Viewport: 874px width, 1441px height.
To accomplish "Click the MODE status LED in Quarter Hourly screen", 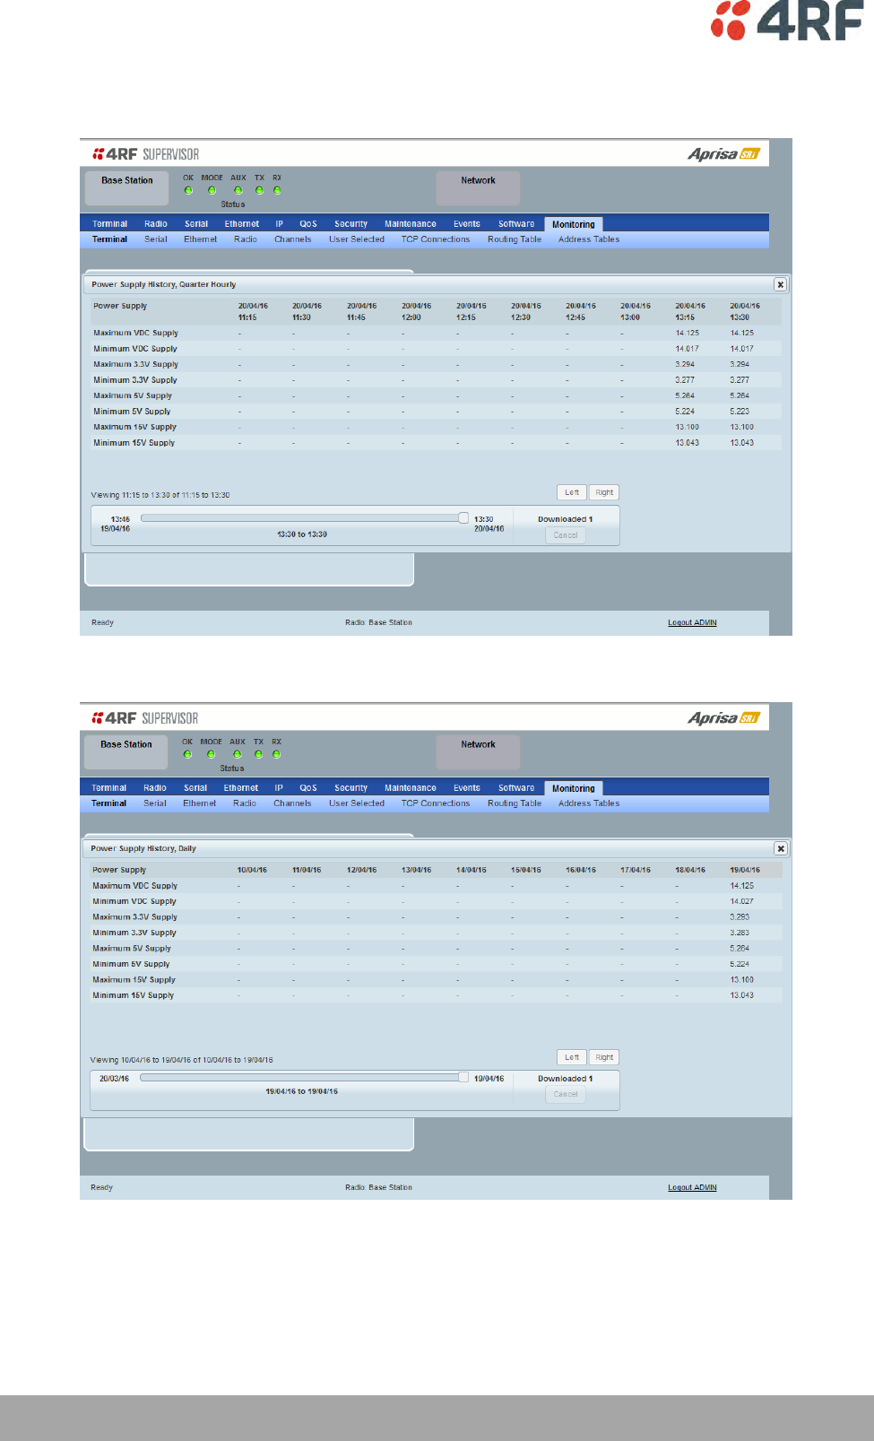I will point(212,190).
